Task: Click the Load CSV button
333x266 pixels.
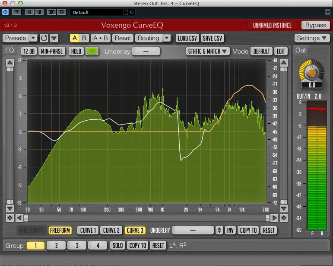Action: [x=187, y=38]
